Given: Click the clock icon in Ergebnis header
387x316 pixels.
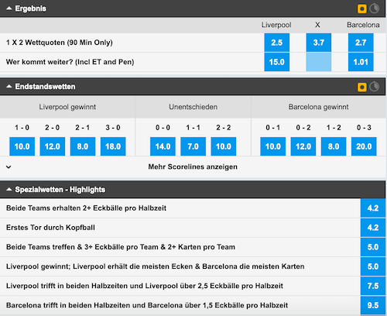Looking at the screenshot, I should click(375, 9).
